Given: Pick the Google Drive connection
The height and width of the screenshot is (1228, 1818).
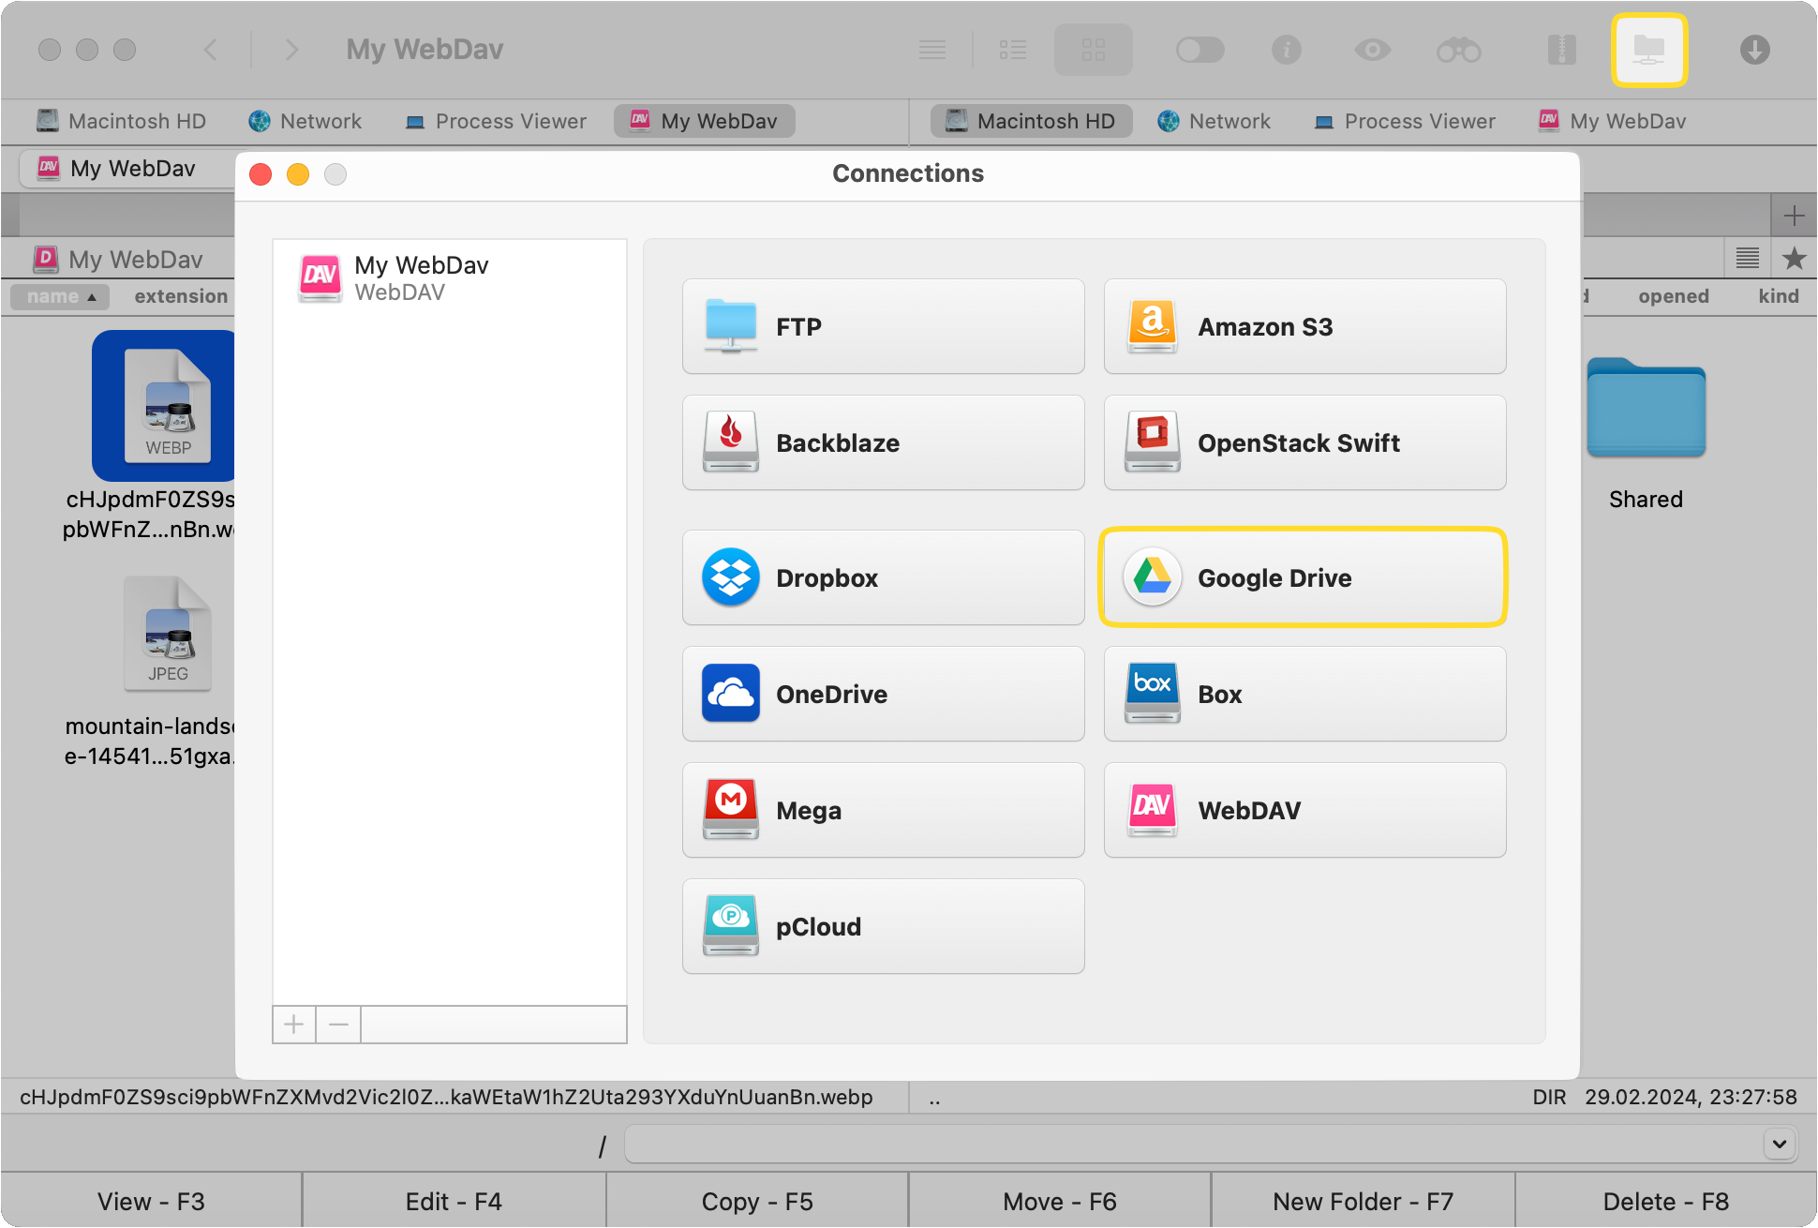Looking at the screenshot, I should coord(1304,577).
